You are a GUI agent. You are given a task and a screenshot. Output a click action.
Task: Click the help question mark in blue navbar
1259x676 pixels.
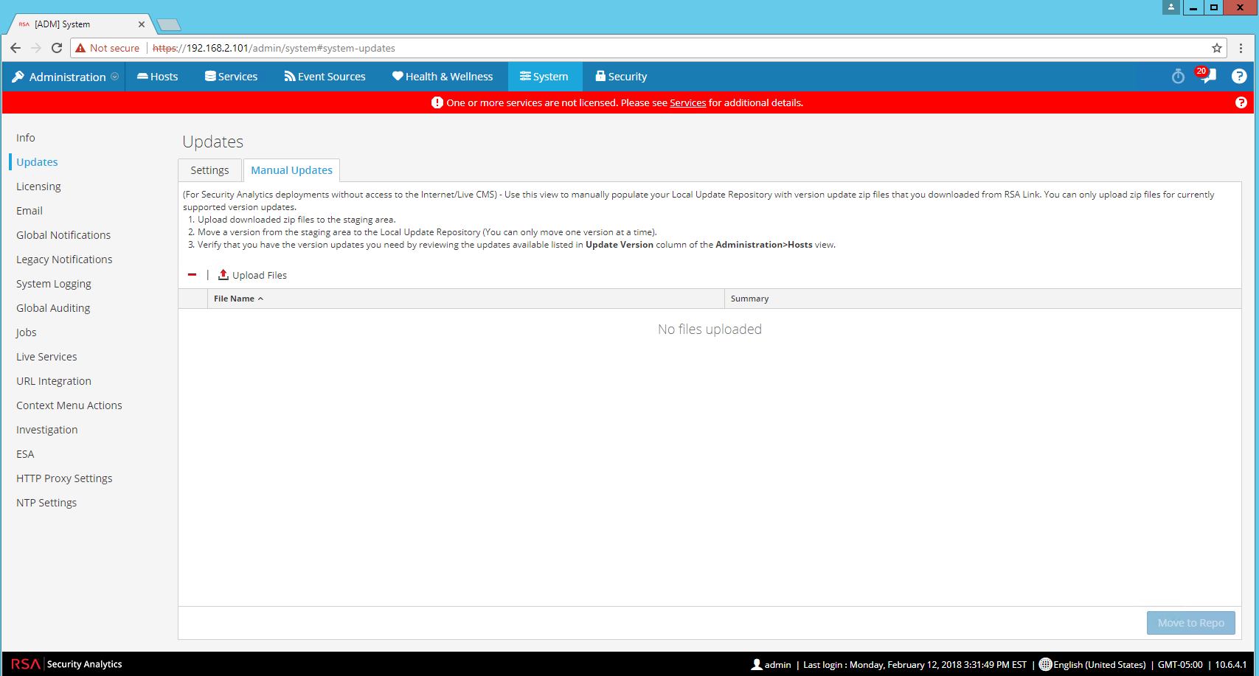(x=1239, y=77)
